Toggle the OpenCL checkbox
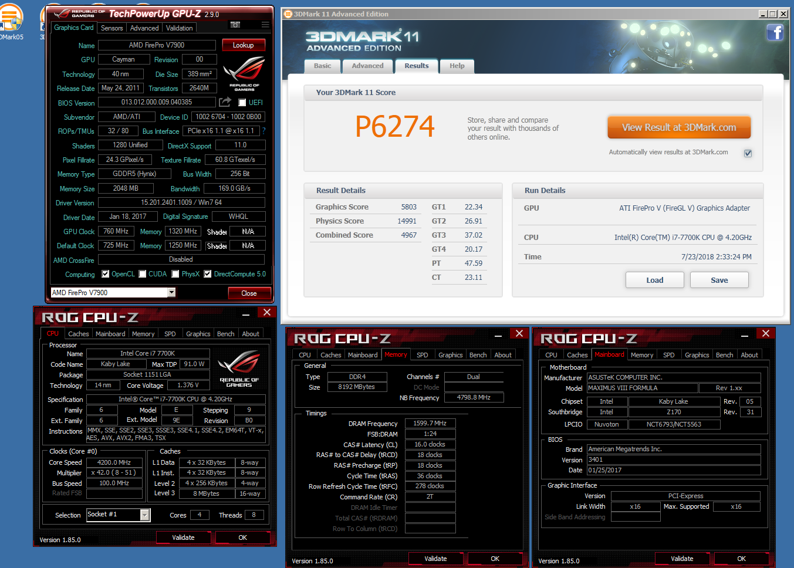Screen dimensions: 794x568 pos(105,274)
